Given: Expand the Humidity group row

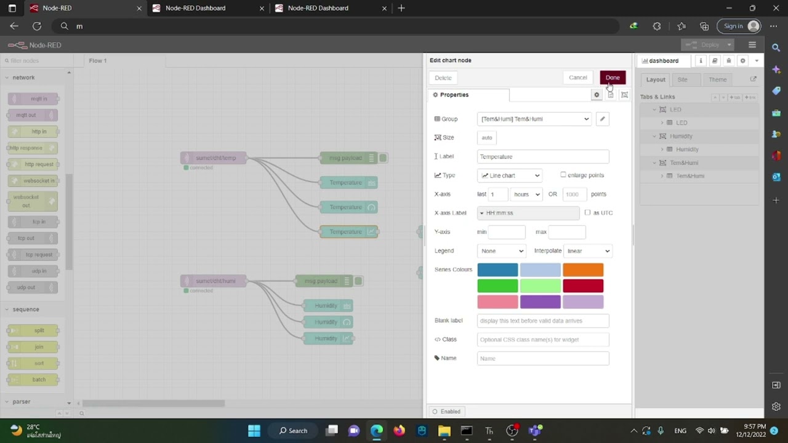Looking at the screenshot, I should tap(662, 150).
